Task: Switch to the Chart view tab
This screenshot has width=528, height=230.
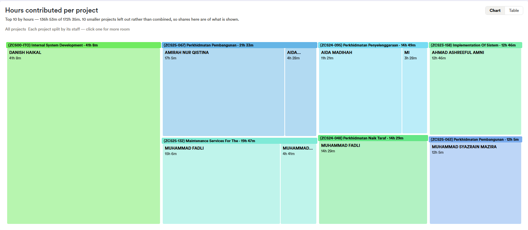Action: point(495,11)
